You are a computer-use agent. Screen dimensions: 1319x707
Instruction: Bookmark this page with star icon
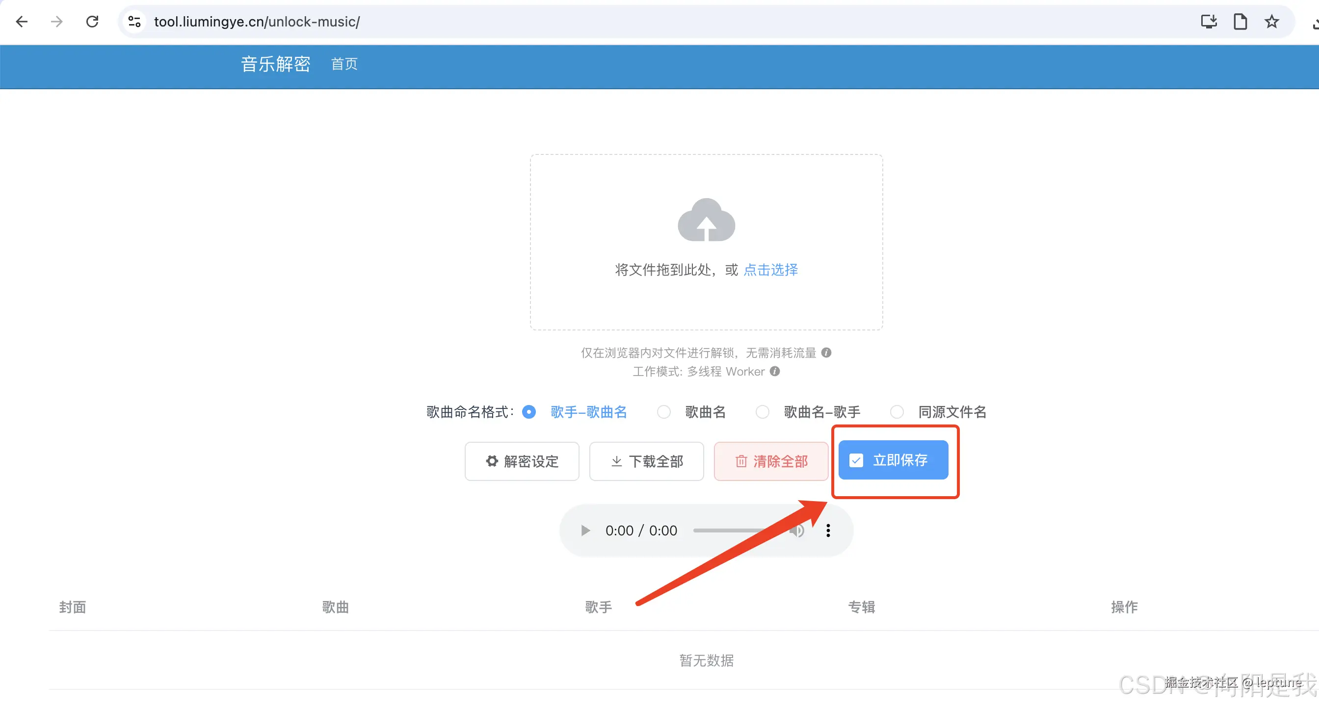point(1271,22)
